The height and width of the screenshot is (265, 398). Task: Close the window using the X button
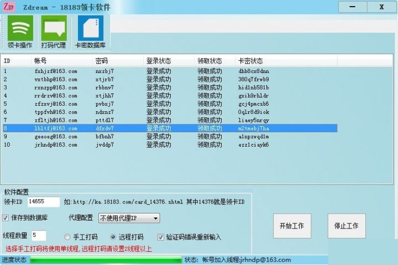[x=381, y=7]
